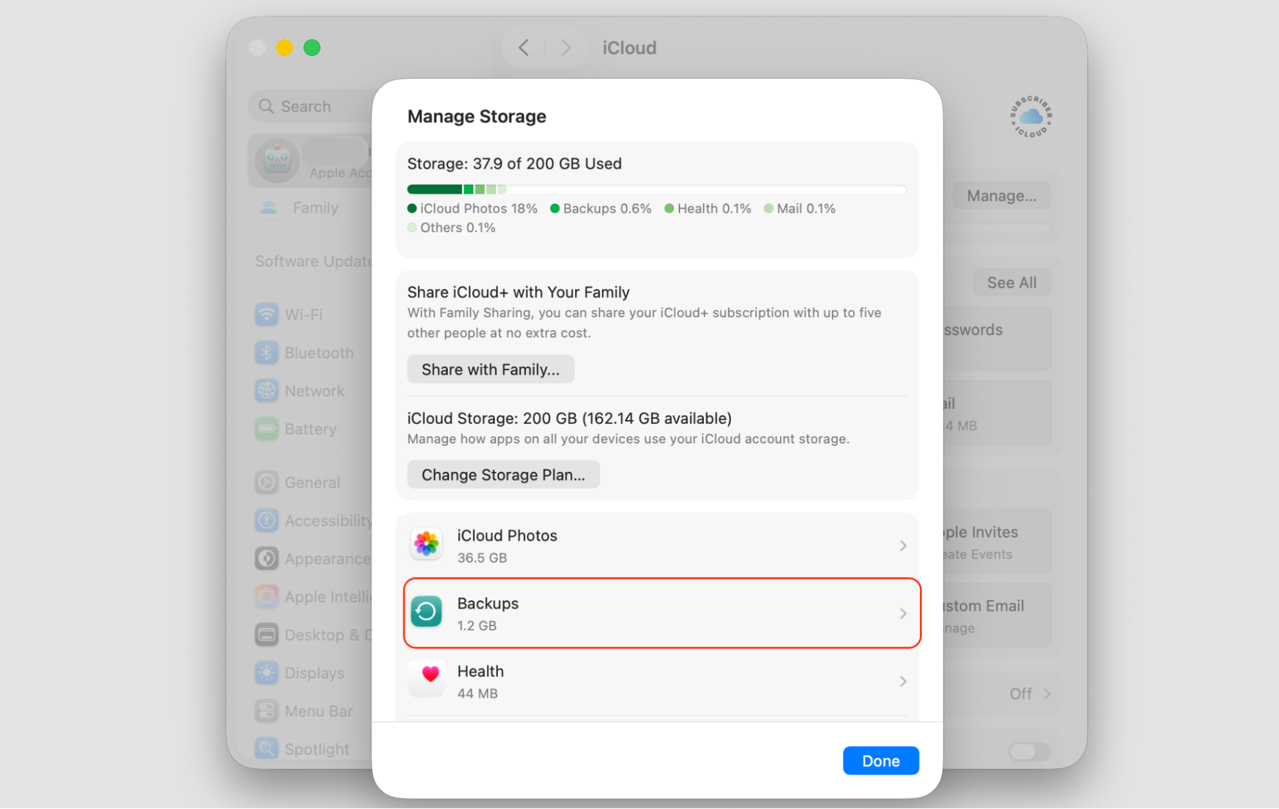Expand Backups row chevron
The width and height of the screenshot is (1279, 809).
(x=903, y=613)
